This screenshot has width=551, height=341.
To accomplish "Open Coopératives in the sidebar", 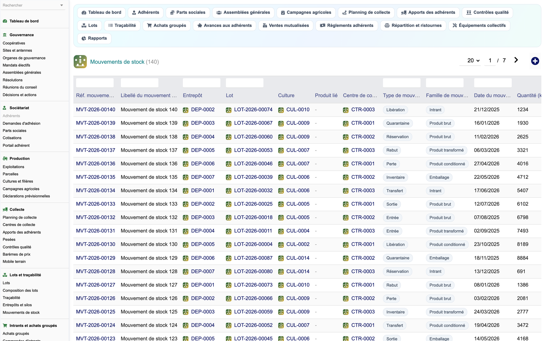I will point(14,43).
